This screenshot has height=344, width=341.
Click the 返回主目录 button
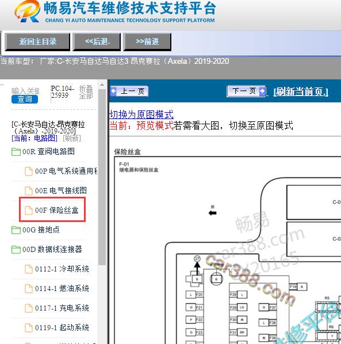tap(37, 42)
